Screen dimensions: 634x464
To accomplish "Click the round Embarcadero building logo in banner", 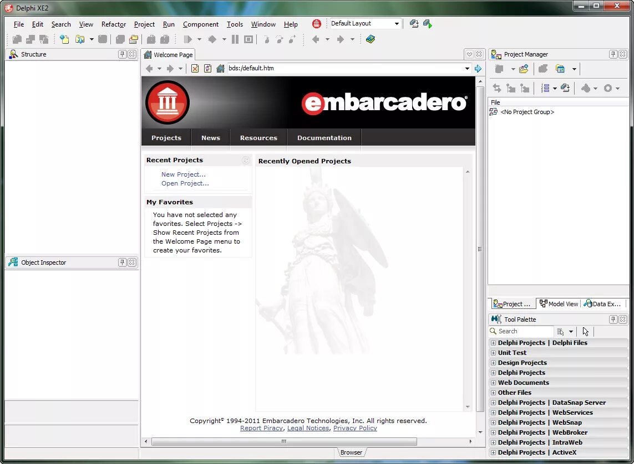I will 168,102.
